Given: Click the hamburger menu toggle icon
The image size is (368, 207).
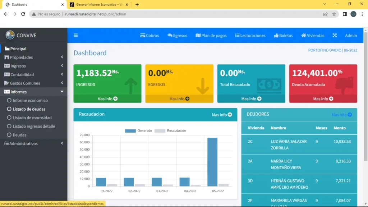Looking at the screenshot, I should (x=76, y=36).
